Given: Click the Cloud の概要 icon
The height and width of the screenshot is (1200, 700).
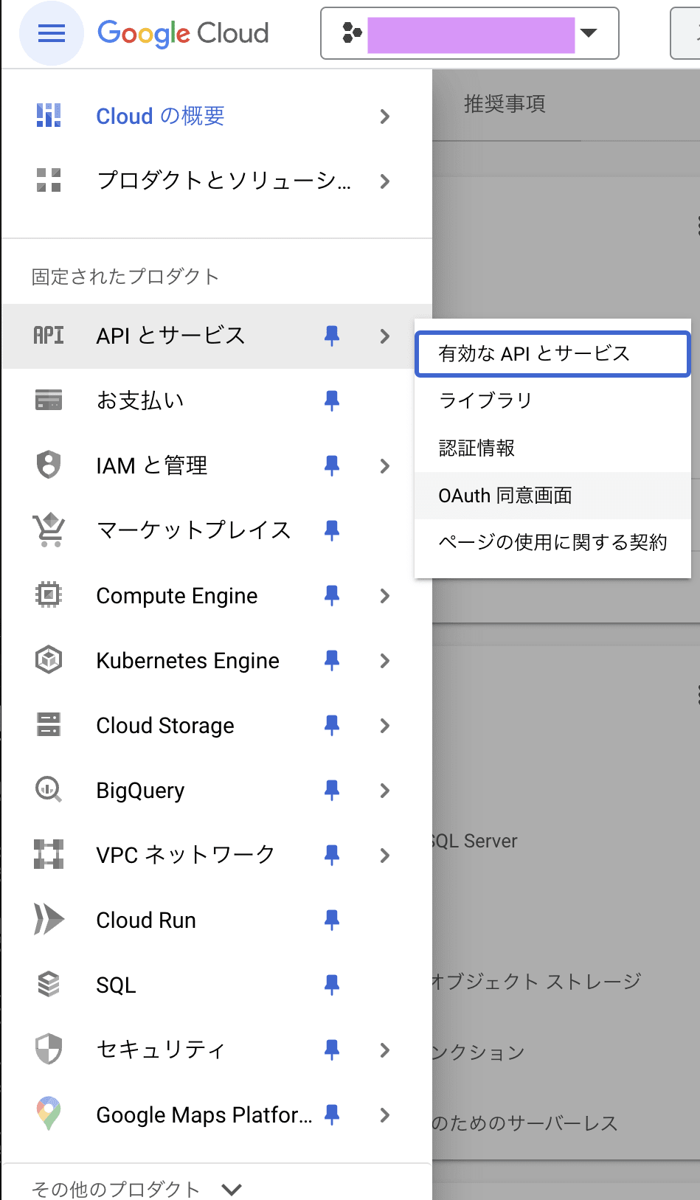Looking at the screenshot, I should [49, 116].
